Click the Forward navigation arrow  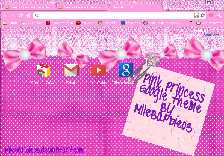13,15
